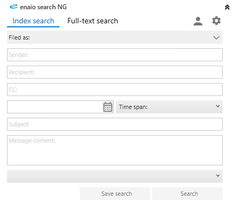Image resolution: width=234 pixels, height=205 pixels.
Task: Open settings via the gear icon
Action: (216, 21)
